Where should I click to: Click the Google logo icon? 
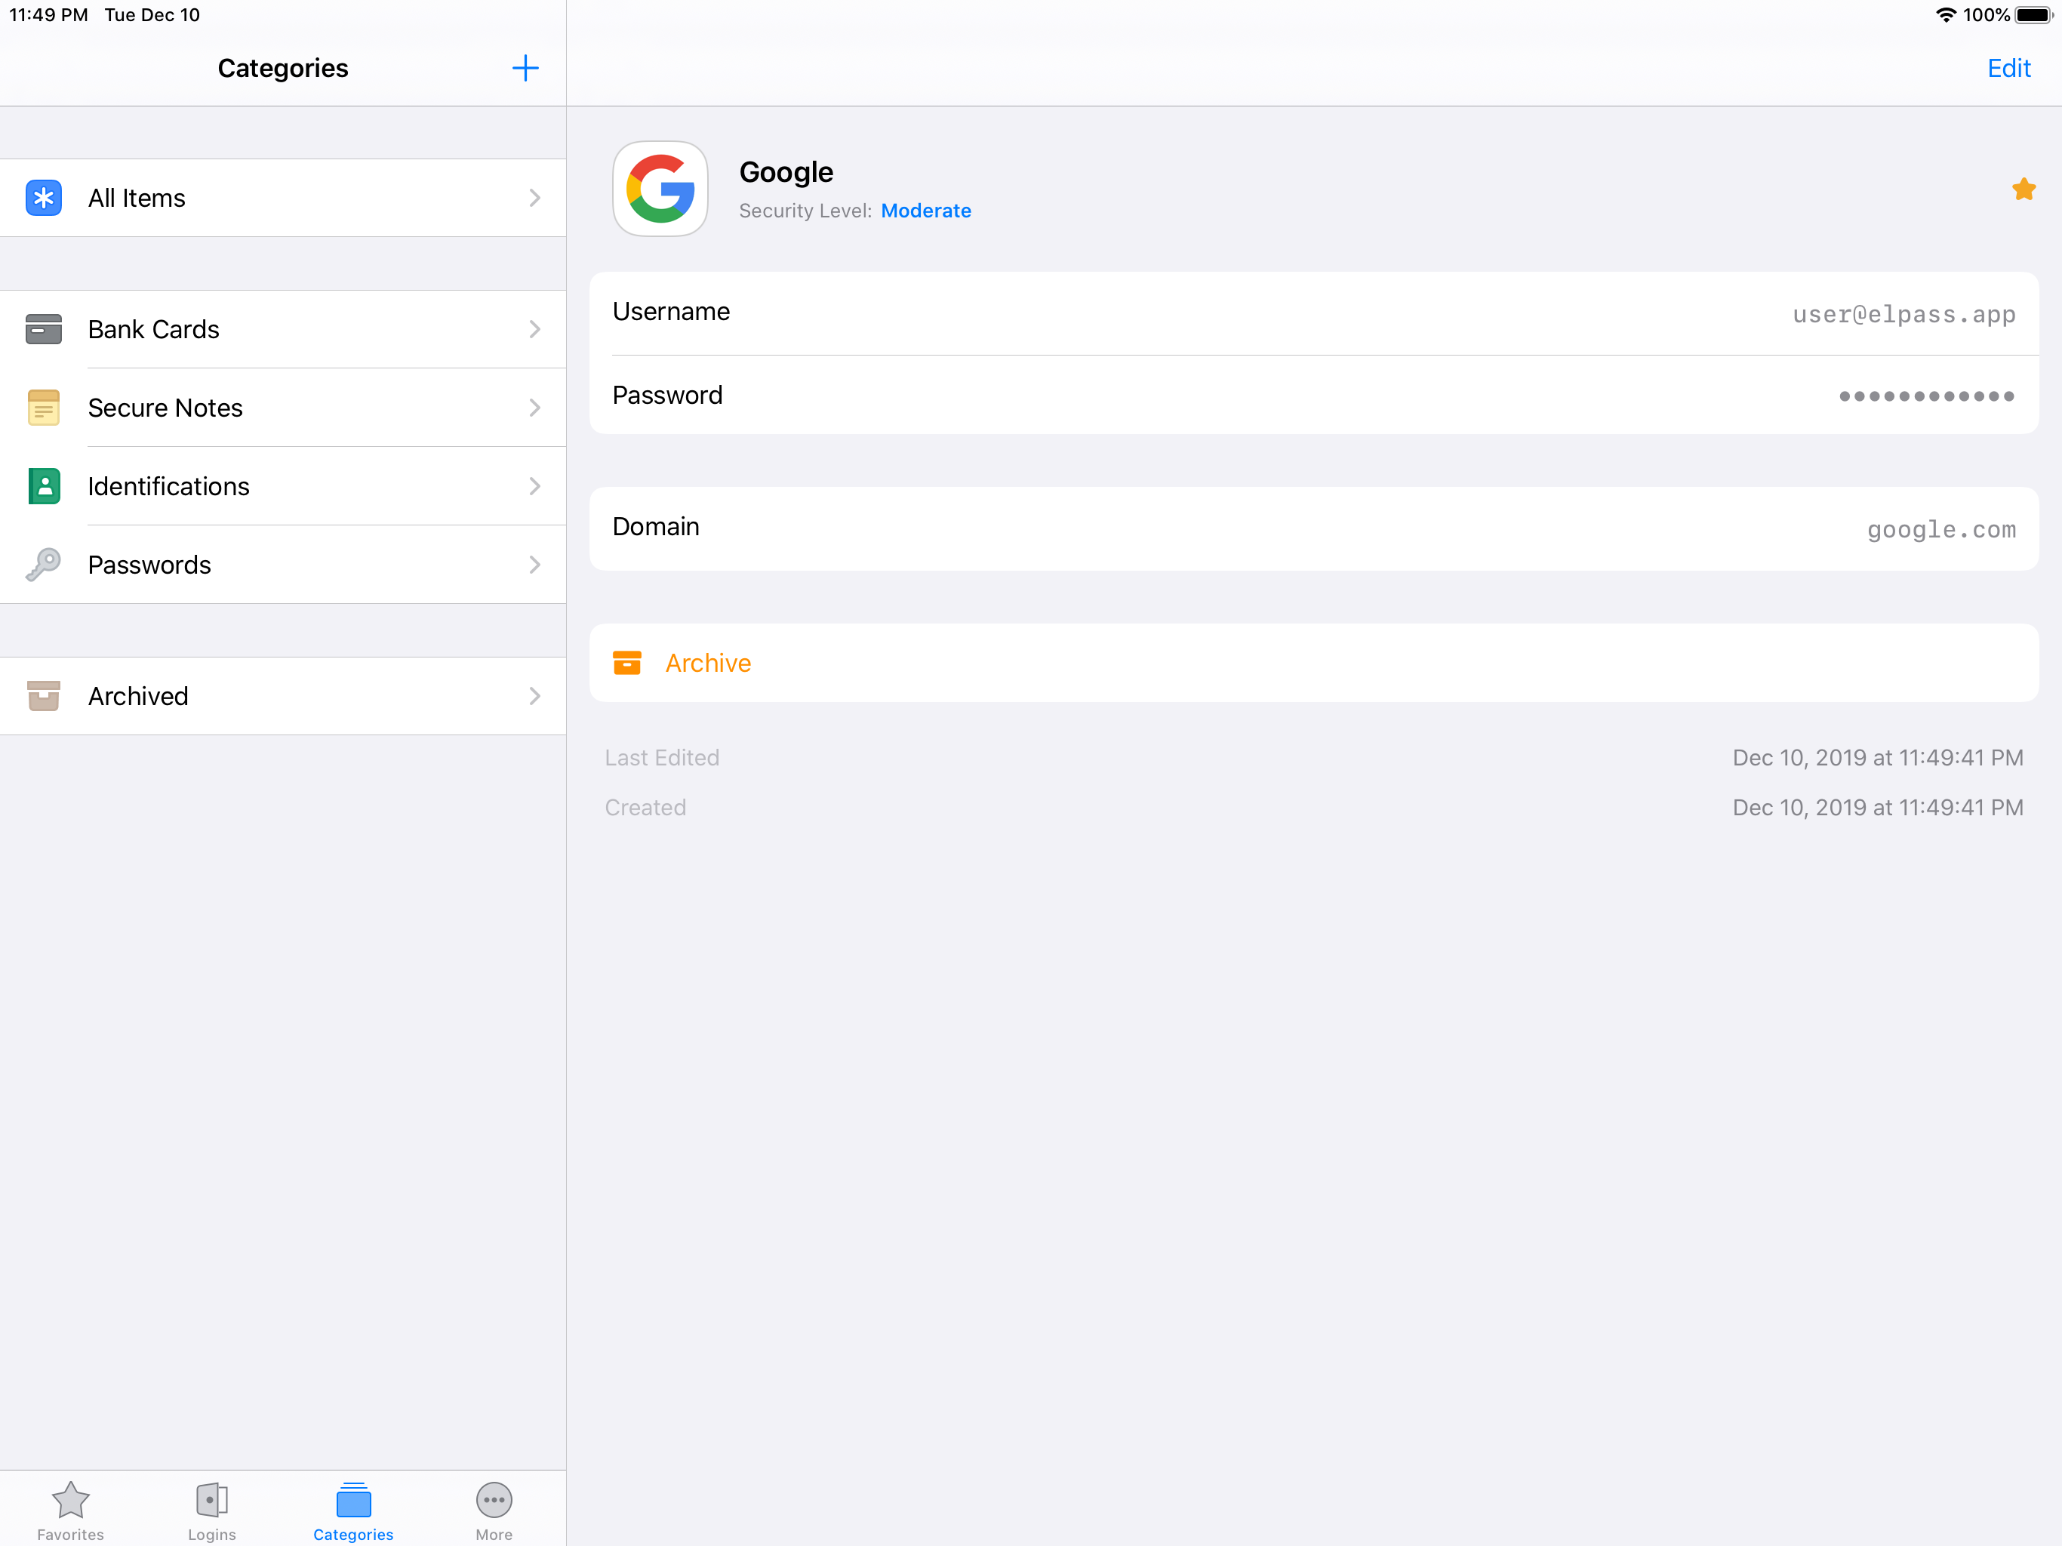tap(660, 189)
